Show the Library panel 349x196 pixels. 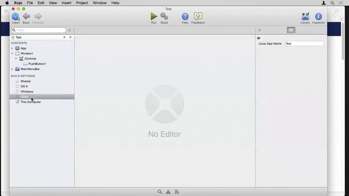(x=305, y=16)
